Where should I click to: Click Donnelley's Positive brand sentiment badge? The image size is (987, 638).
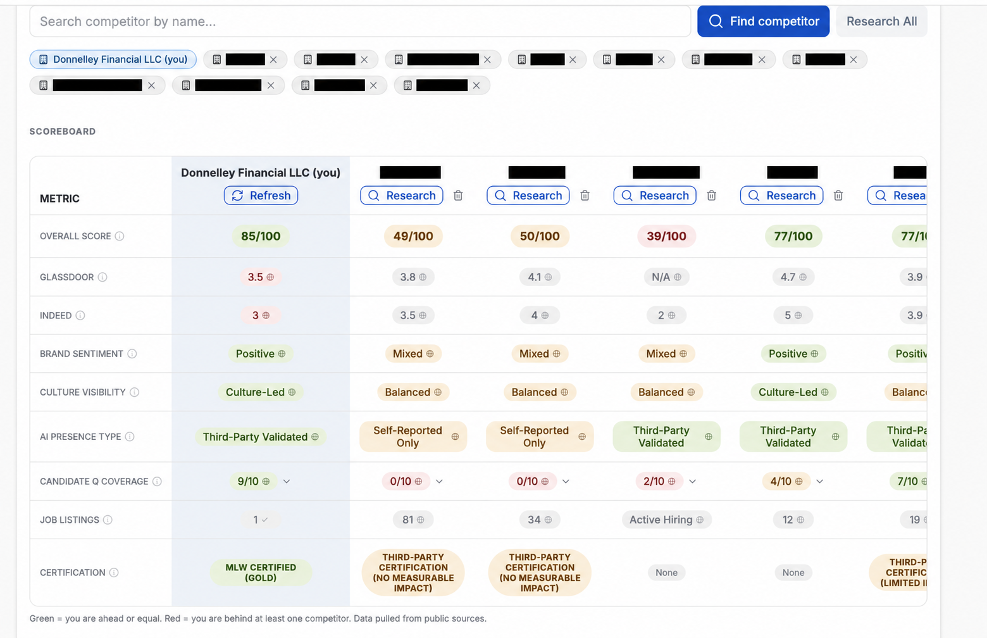[261, 354]
